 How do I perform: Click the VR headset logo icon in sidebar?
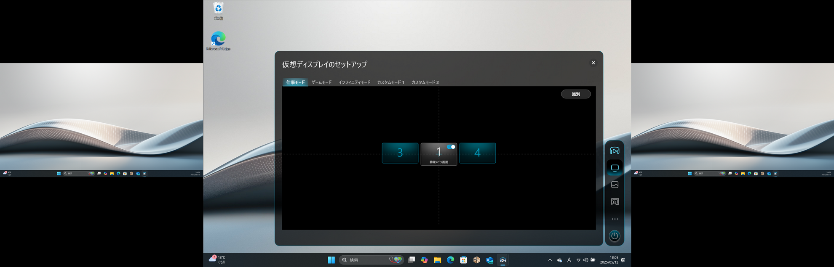[x=615, y=151]
